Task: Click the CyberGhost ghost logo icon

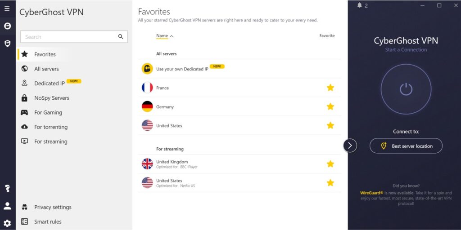Action: (x=7, y=26)
